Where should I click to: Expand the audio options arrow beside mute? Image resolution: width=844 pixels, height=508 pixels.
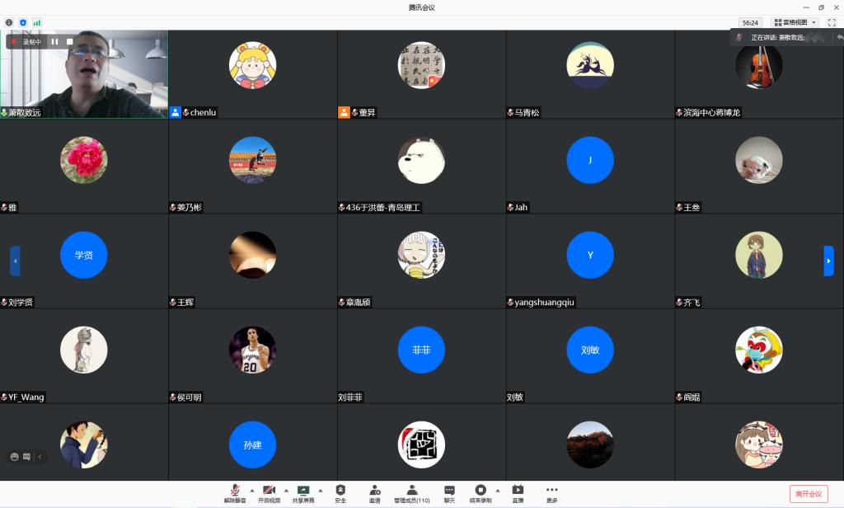tap(251, 490)
